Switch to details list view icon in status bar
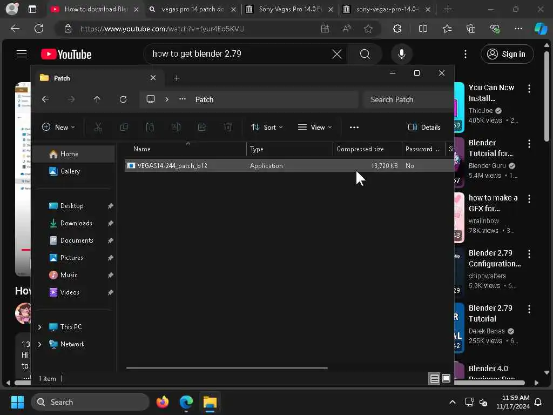The image size is (553, 415). (x=435, y=379)
